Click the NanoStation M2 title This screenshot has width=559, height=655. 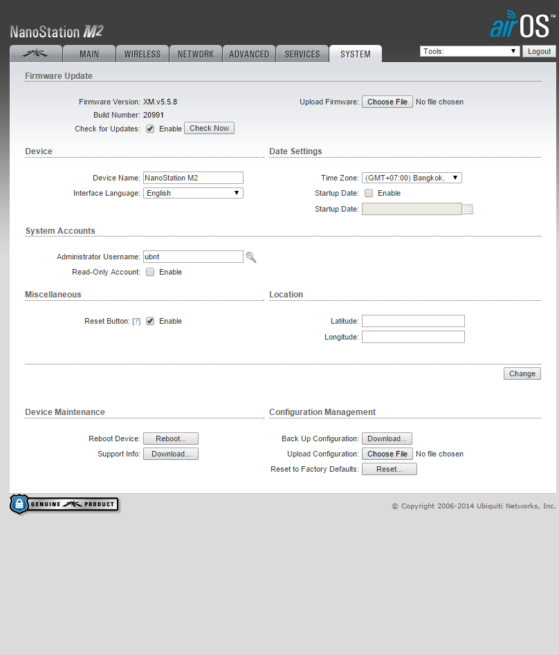click(x=57, y=32)
